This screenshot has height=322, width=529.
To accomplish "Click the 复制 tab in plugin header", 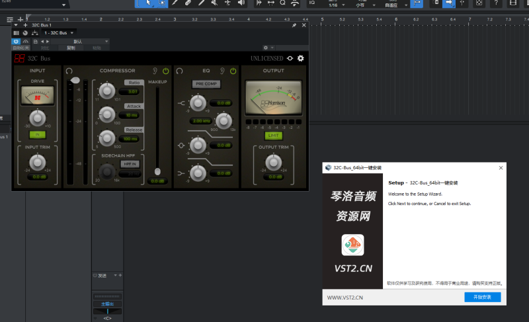I will tap(71, 48).
